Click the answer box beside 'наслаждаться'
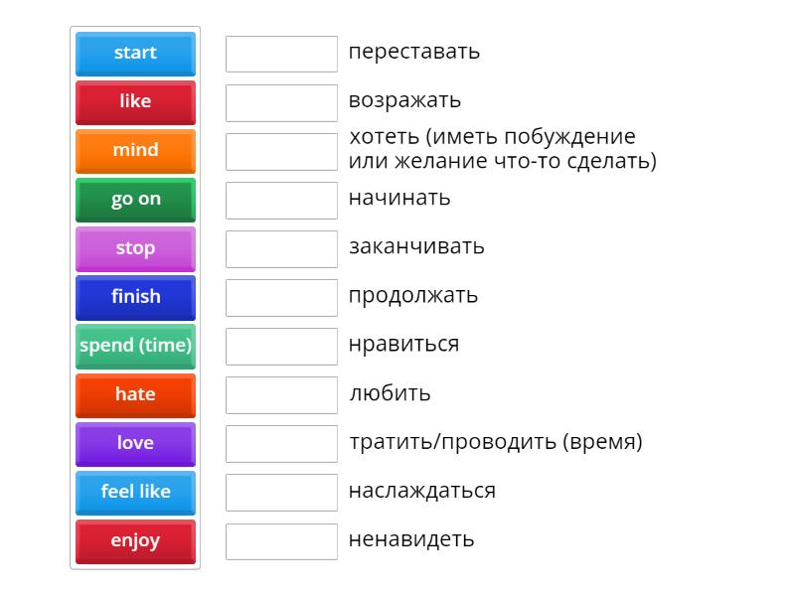This screenshot has height=596, width=795. [x=281, y=493]
